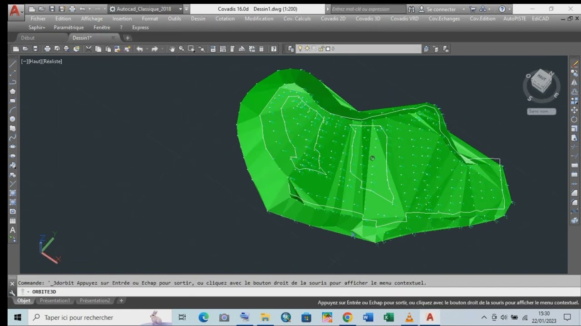Click the Undo arrow in standard toolbar
The height and width of the screenshot is (326, 581).
139,49
